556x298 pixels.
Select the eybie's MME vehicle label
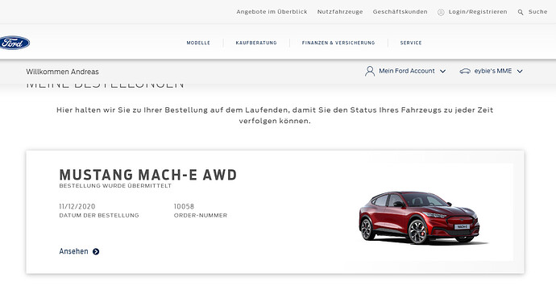click(493, 71)
